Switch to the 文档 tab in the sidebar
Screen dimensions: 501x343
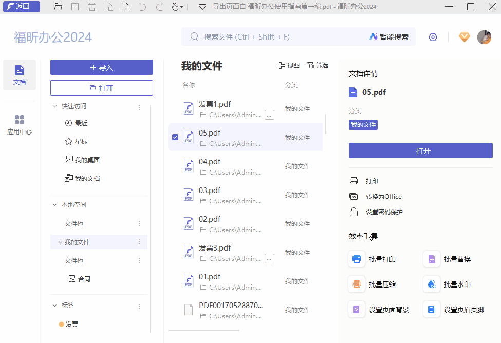pos(20,75)
